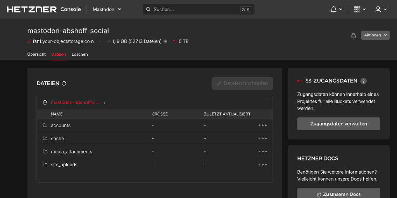
Task: Click the 0 TB traffic value
Action: [x=183, y=41]
